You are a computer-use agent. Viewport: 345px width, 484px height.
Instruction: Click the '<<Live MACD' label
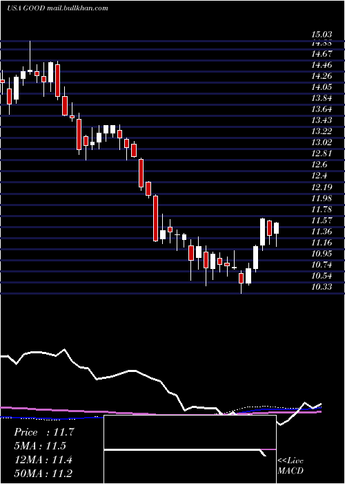point(290,466)
